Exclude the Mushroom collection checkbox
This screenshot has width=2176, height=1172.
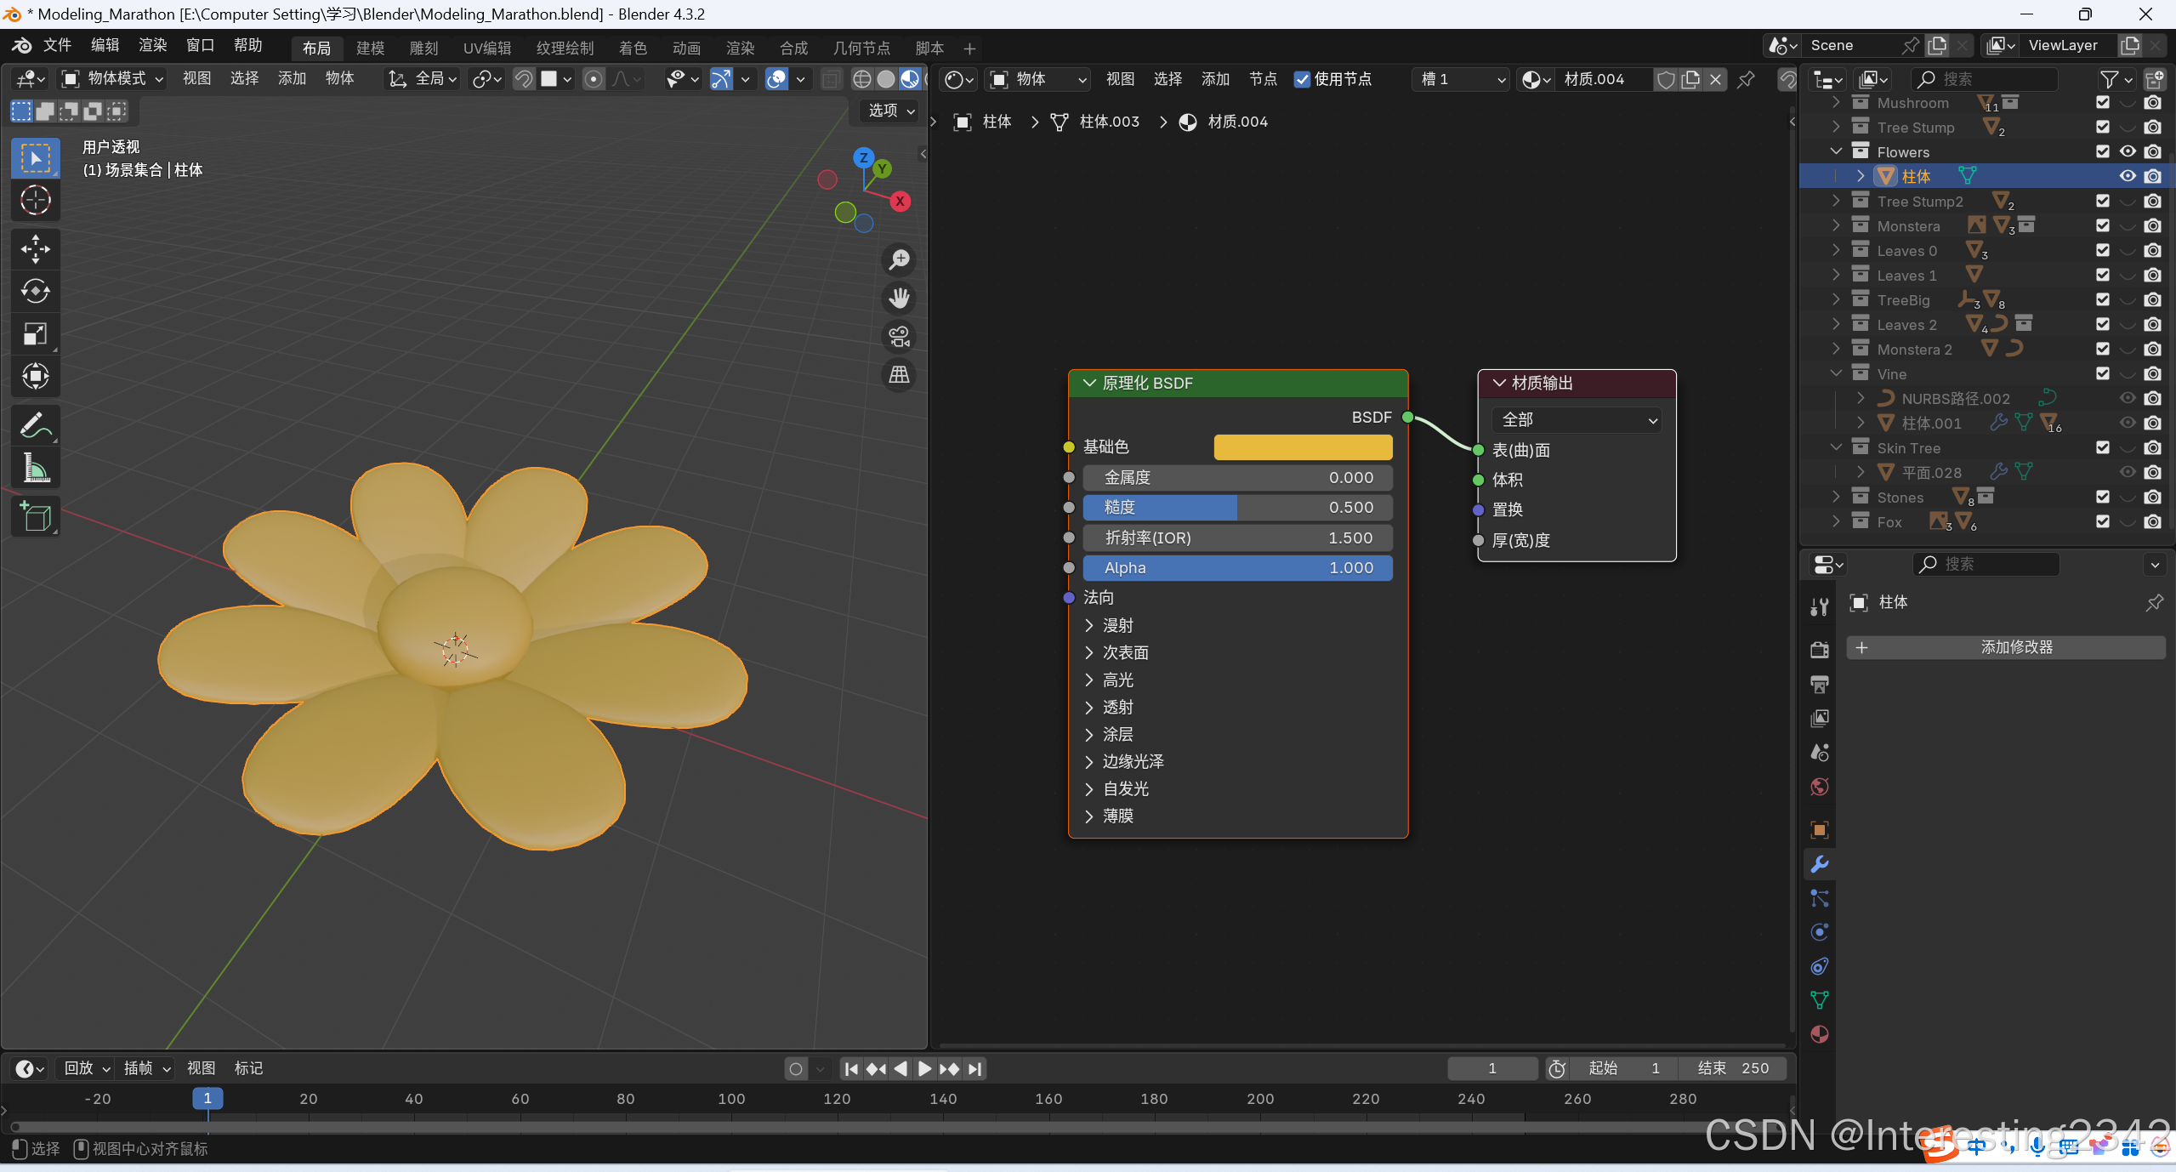coord(2103,102)
